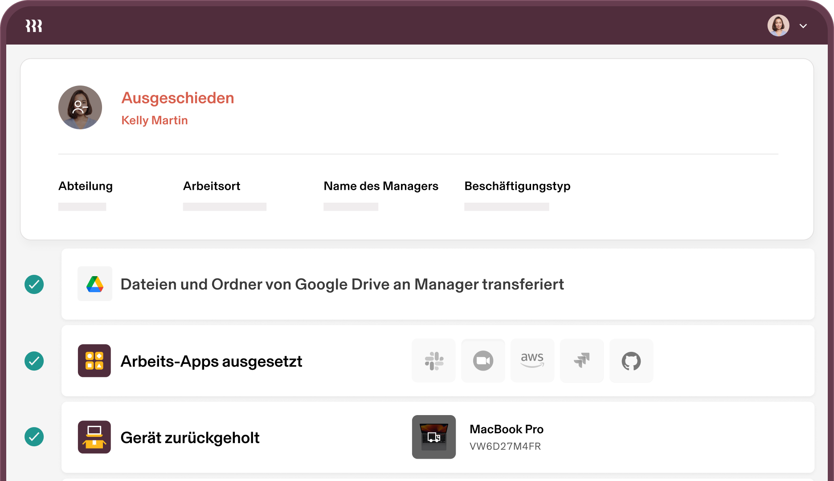
Task: Toggle the Arbeits-Apps ausgesetzt checkmark
Action: [x=34, y=361]
